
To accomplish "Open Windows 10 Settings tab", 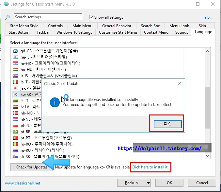I will point(74,32).
